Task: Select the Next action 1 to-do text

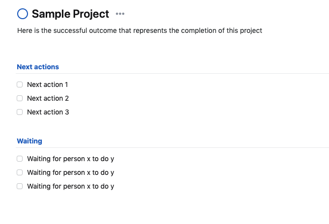Action: [x=47, y=84]
